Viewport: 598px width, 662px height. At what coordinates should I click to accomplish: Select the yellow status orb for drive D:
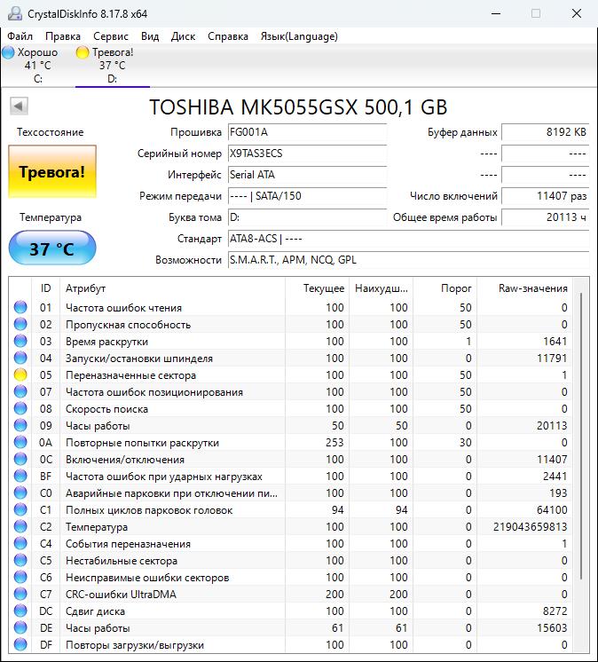tap(83, 52)
